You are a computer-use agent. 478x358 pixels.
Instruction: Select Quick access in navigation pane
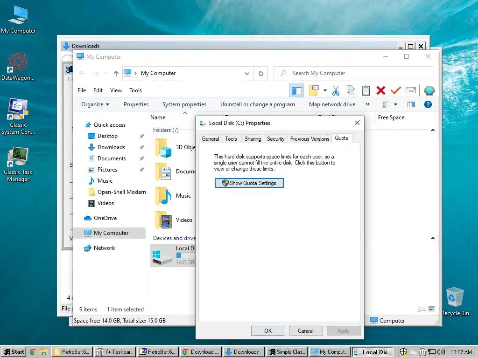109,125
